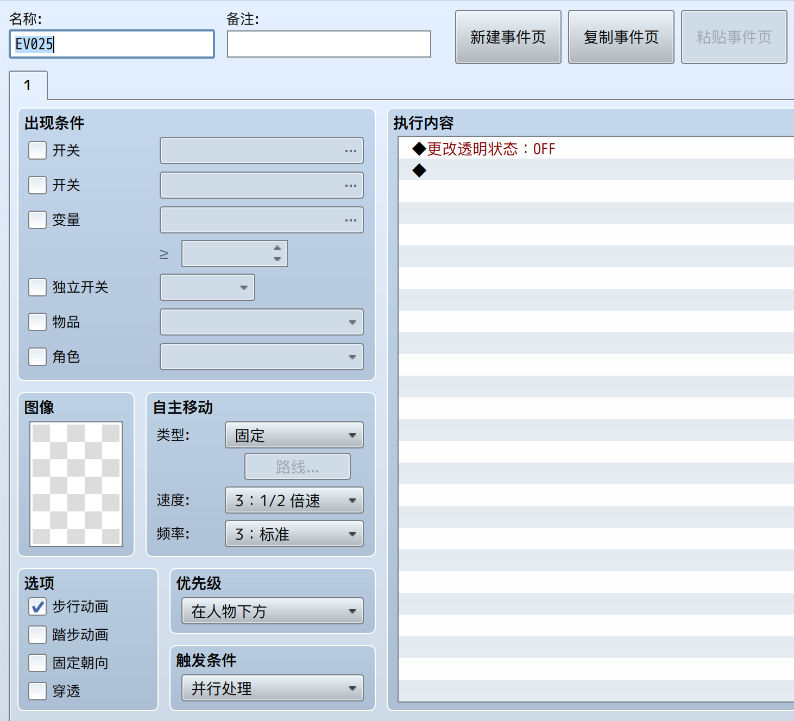Screen dimensions: 794x721
Task: Enable the 穿透 option
Action: click(37, 691)
